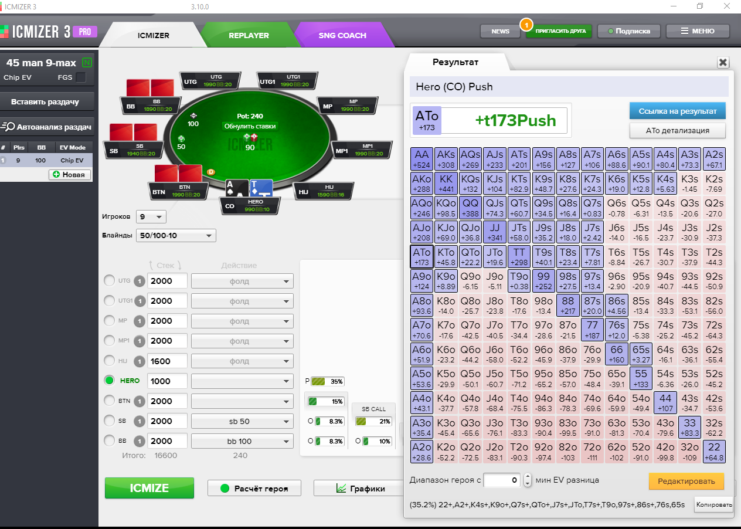Click the blue ten of diamonds hero card

point(262,188)
